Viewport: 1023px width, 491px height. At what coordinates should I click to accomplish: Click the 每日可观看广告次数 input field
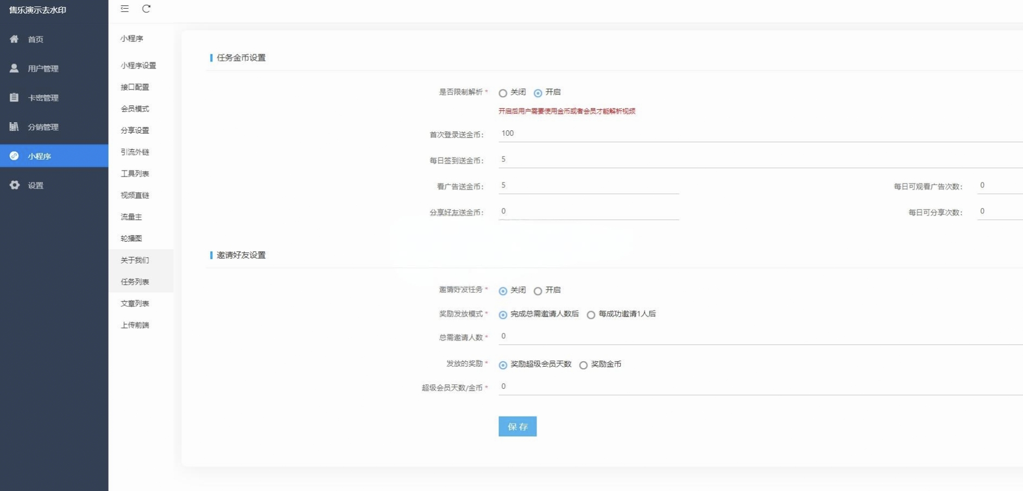1000,186
